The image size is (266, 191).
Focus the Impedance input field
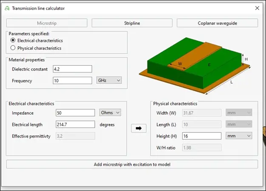(75, 112)
